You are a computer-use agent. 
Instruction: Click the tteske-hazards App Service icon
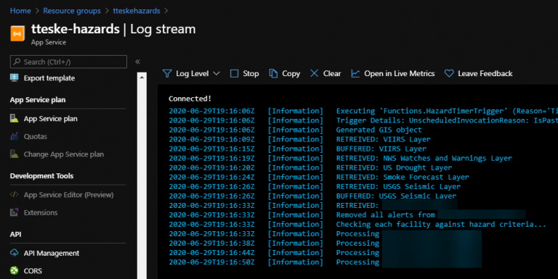[x=17, y=34]
